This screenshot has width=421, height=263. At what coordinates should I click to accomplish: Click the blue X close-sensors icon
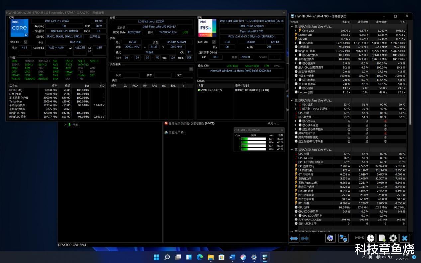tap(404, 238)
